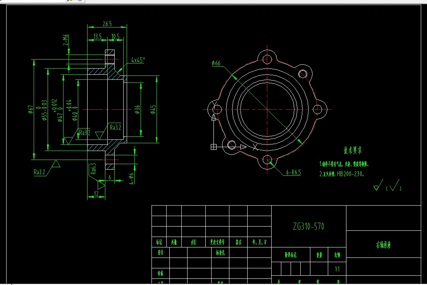Select the Ra3.2 roughness triangle under Φ67

tap(56, 163)
